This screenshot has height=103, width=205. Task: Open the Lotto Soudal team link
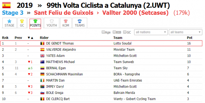click(122, 43)
